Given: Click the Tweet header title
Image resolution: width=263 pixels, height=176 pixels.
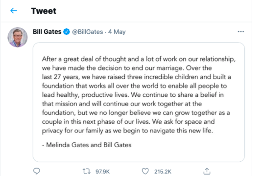Looking at the screenshot, I should point(44,11).
